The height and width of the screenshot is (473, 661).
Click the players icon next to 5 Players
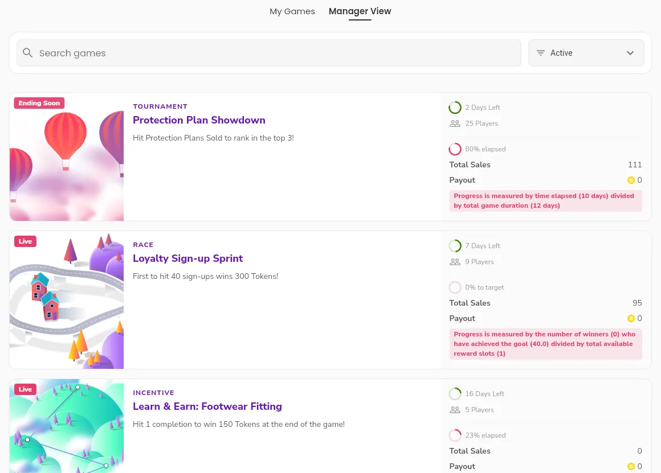tap(455, 410)
